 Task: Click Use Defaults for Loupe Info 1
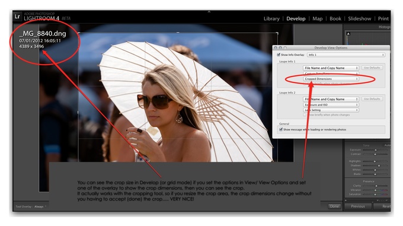click(372, 68)
